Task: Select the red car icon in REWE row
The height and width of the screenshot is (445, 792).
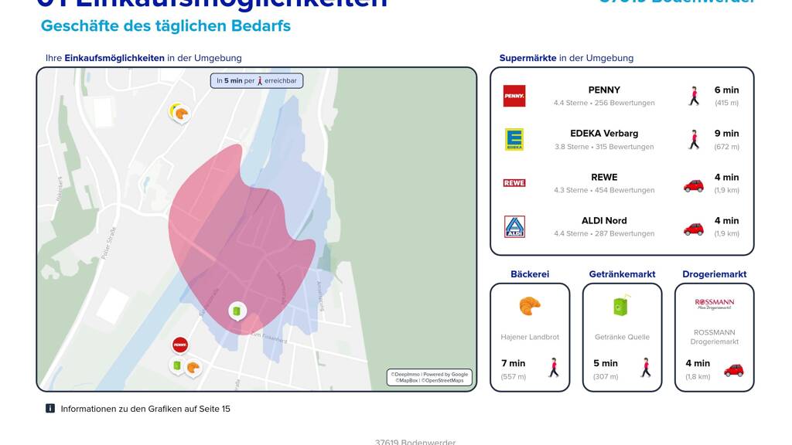Action: point(694,185)
